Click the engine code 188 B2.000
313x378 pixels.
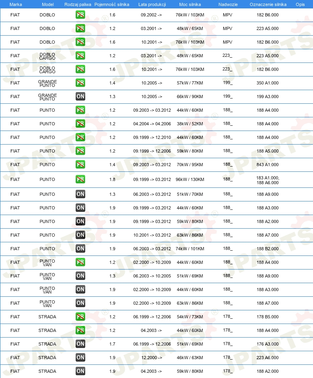(x=267, y=249)
